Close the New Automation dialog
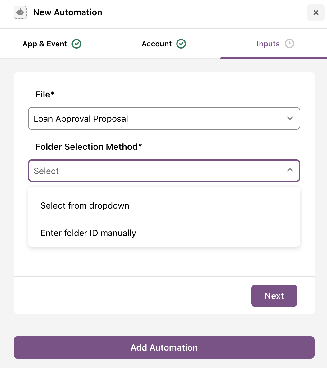Image resolution: width=327 pixels, height=368 pixels. (316, 12)
